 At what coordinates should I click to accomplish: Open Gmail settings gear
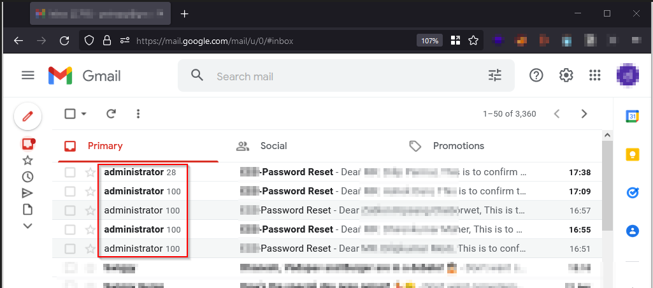(x=566, y=76)
